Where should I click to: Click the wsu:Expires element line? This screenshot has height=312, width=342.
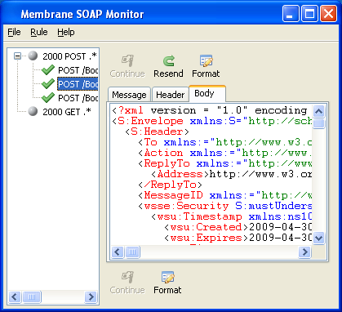238,238
